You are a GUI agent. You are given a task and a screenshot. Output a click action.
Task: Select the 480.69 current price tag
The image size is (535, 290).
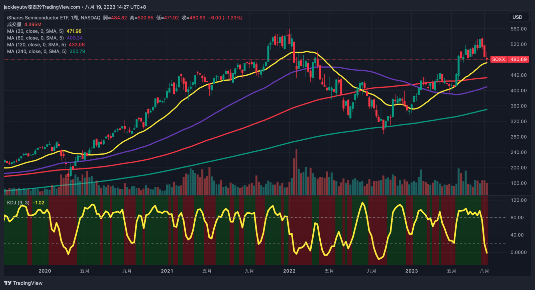point(518,59)
